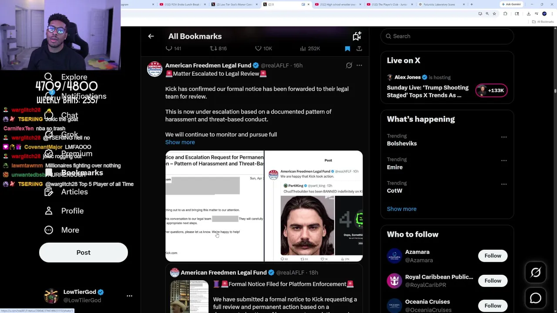Open account menu dots beside LowTierGod

click(129, 296)
